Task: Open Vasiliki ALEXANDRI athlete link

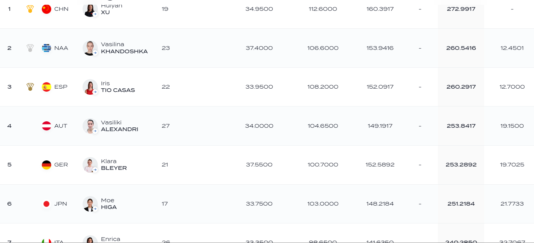Action: [x=119, y=126]
